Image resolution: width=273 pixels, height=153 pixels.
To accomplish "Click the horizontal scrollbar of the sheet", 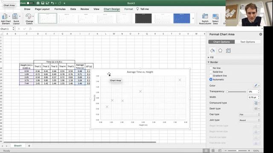I will tap(80, 142).
